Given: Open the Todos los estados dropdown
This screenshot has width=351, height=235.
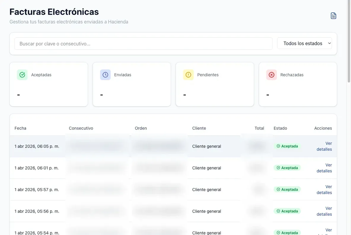Looking at the screenshot, I should point(304,43).
